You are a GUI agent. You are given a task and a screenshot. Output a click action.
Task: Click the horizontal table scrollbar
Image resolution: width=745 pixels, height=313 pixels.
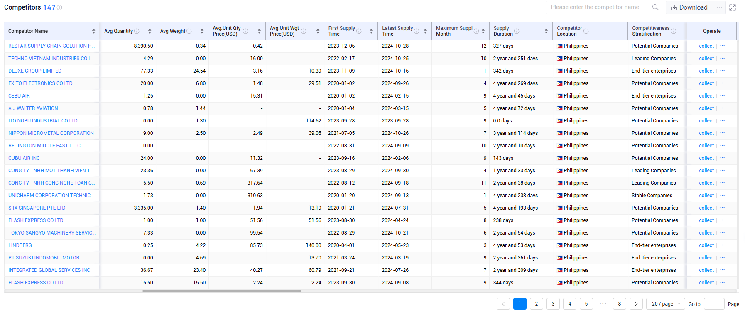coord(222,291)
